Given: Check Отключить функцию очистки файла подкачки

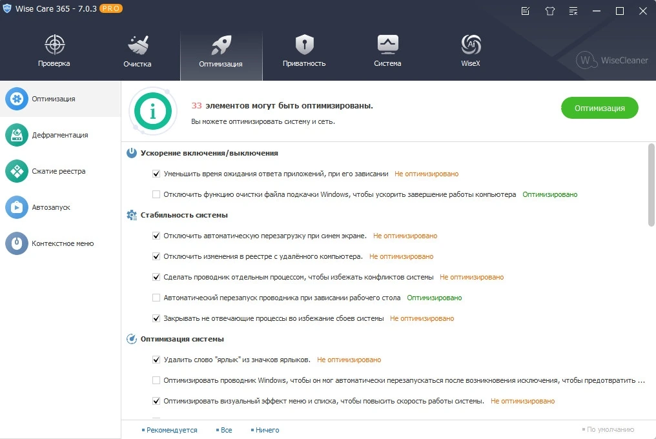Looking at the screenshot, I should [x=156, y=194].
